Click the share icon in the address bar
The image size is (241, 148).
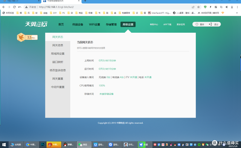tap(193, 7)
